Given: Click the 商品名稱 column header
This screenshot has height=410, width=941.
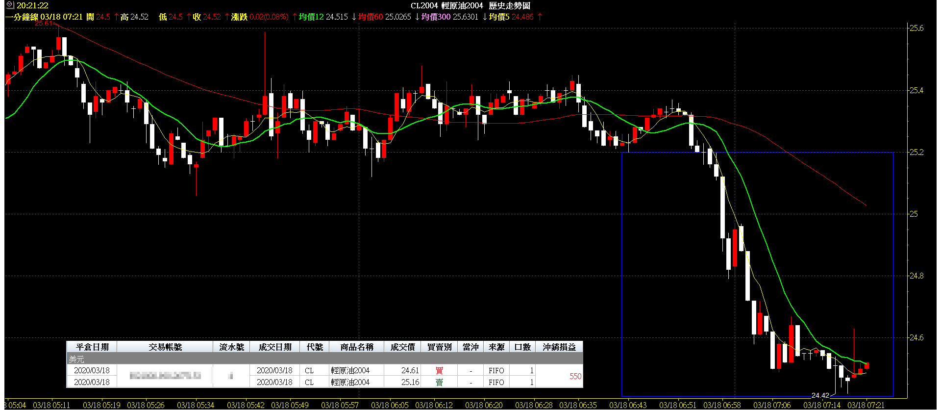Looking at the screenshot, I should [x=357, y=347].
